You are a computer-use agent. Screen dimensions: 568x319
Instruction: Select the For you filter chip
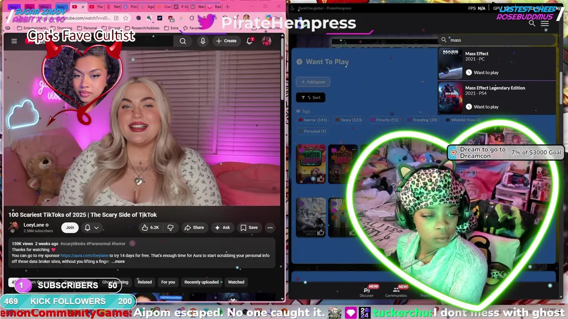(168, 282)
